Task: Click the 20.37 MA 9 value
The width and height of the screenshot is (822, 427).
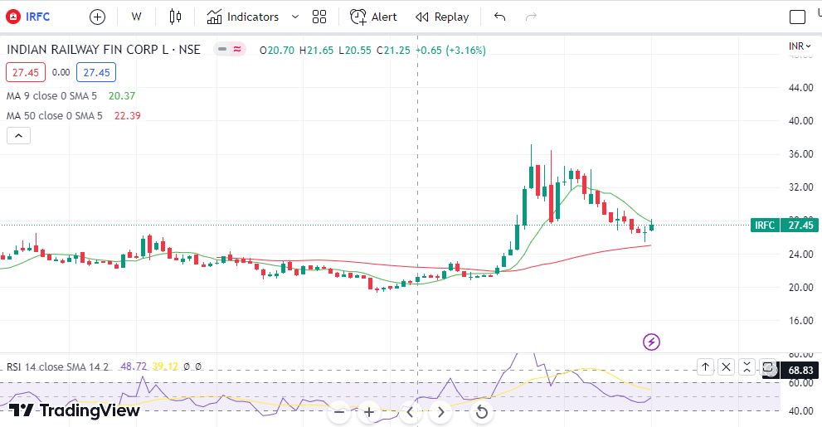Action: [122, 96]
